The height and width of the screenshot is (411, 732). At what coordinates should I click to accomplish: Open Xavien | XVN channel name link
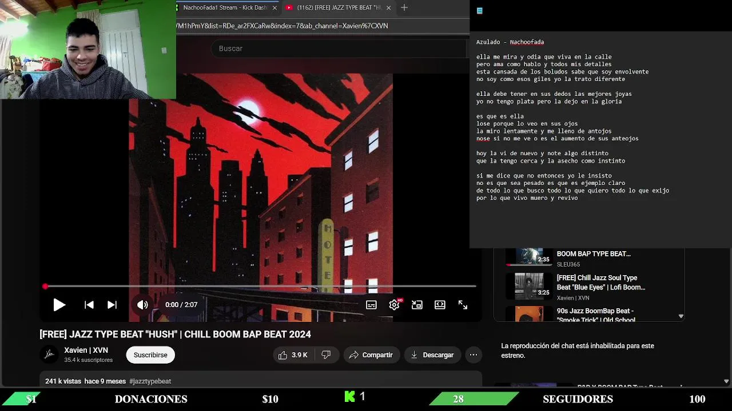pos(86,350)
